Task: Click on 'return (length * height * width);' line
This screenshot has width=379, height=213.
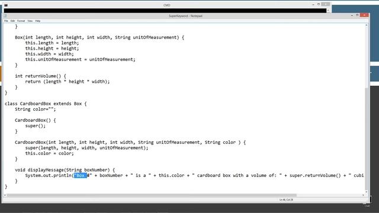Action: pyautogui.click(x=68, y=82)
